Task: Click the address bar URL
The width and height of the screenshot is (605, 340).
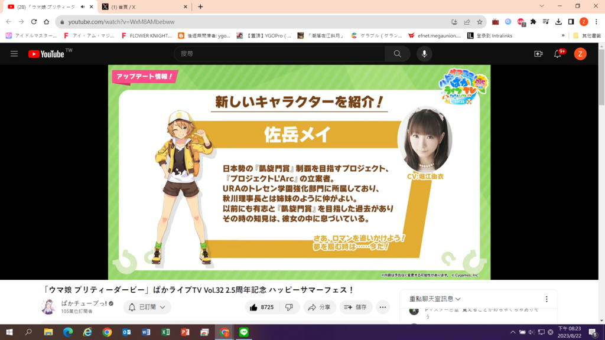Action: coord(122,22)
